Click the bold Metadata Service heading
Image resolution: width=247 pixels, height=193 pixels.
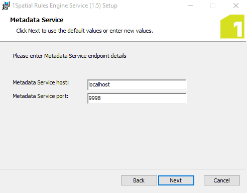pyautogui.click(x=37, y=20)
